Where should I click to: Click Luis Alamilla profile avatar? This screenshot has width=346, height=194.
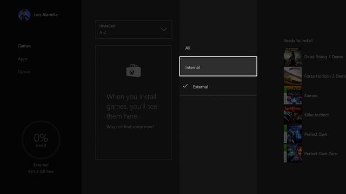(x=24, y=15)
